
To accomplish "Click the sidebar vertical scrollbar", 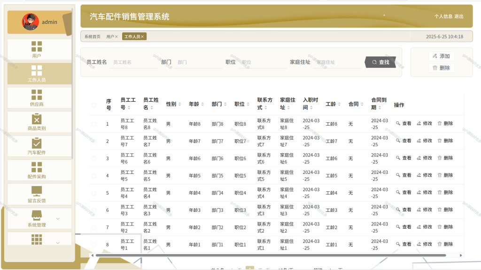I will pyautogui.click(x=72, y=82).
